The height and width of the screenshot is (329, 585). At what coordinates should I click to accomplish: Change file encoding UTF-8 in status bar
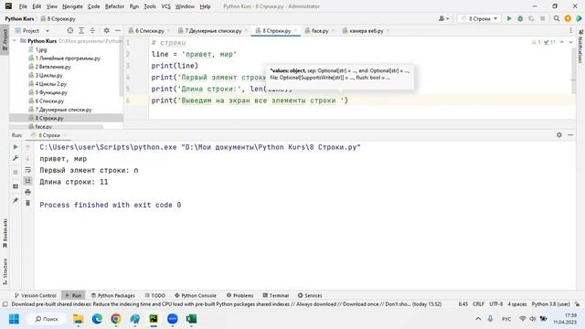point(495,304)
